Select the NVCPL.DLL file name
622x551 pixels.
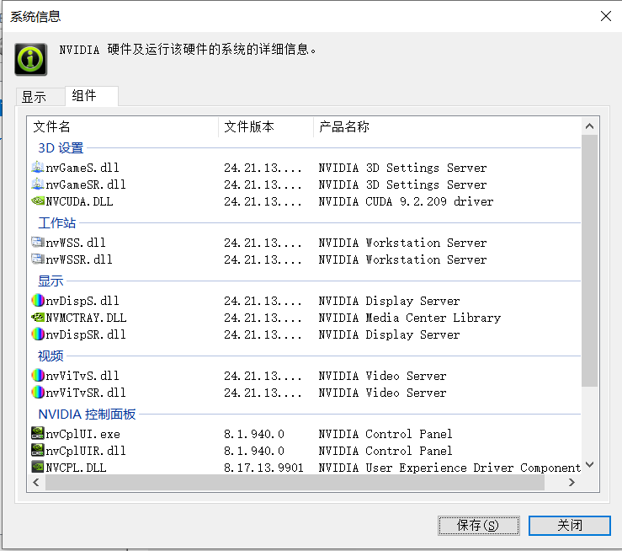point(76,468)
